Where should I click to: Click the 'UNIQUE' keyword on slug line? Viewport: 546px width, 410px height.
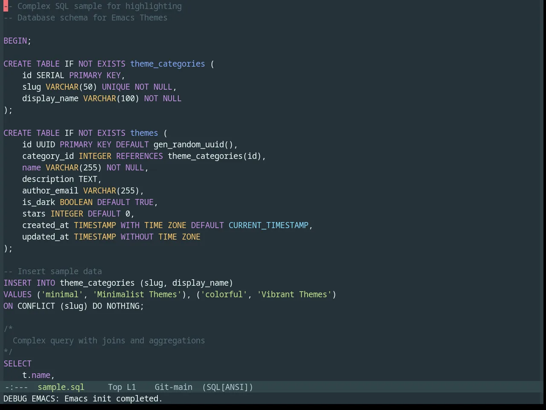click(116, 87)
